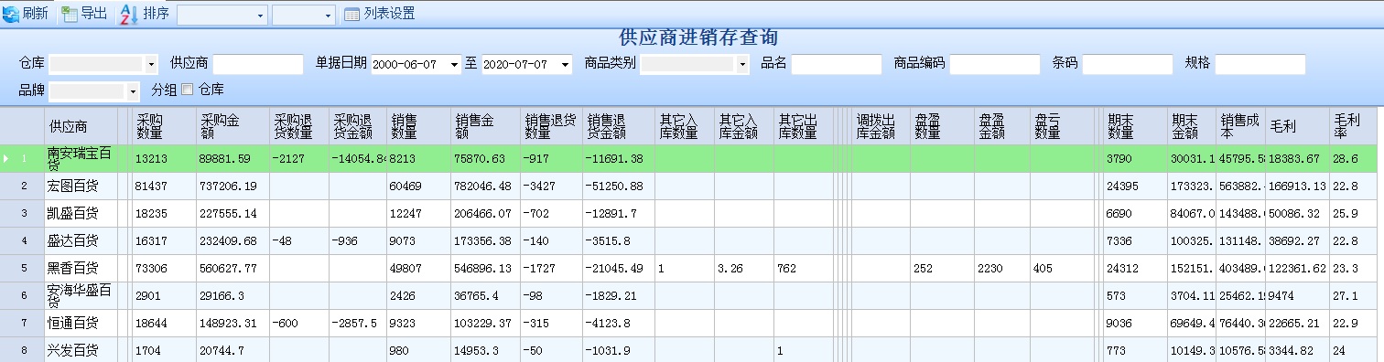The height and width of the screenshot is (362, 1384).
Task: Focus the 供应商 supplier input field
Action: [x=258, y=64]
